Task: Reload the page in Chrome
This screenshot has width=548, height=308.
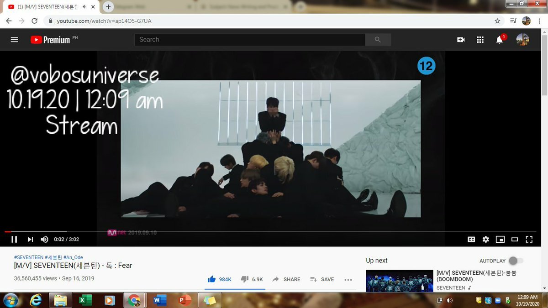Action: click(x=34, y=21)
